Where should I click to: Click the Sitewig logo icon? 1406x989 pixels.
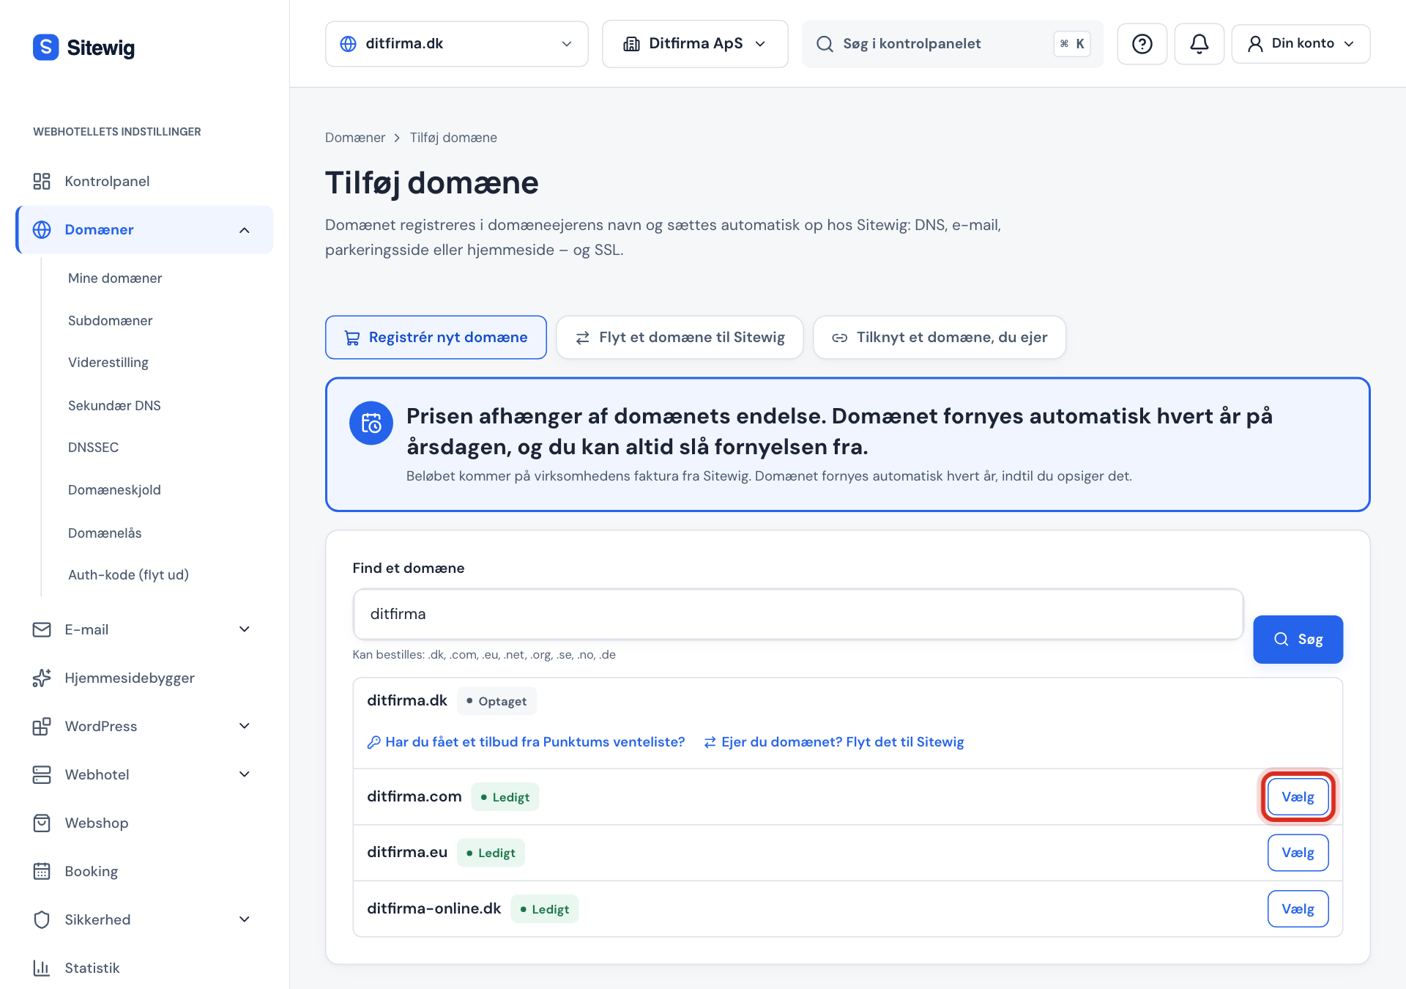tap(45, 48)
